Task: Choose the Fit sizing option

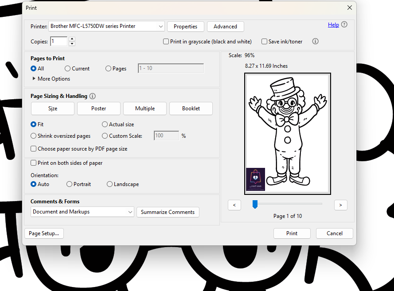Action: coord(33,124)
